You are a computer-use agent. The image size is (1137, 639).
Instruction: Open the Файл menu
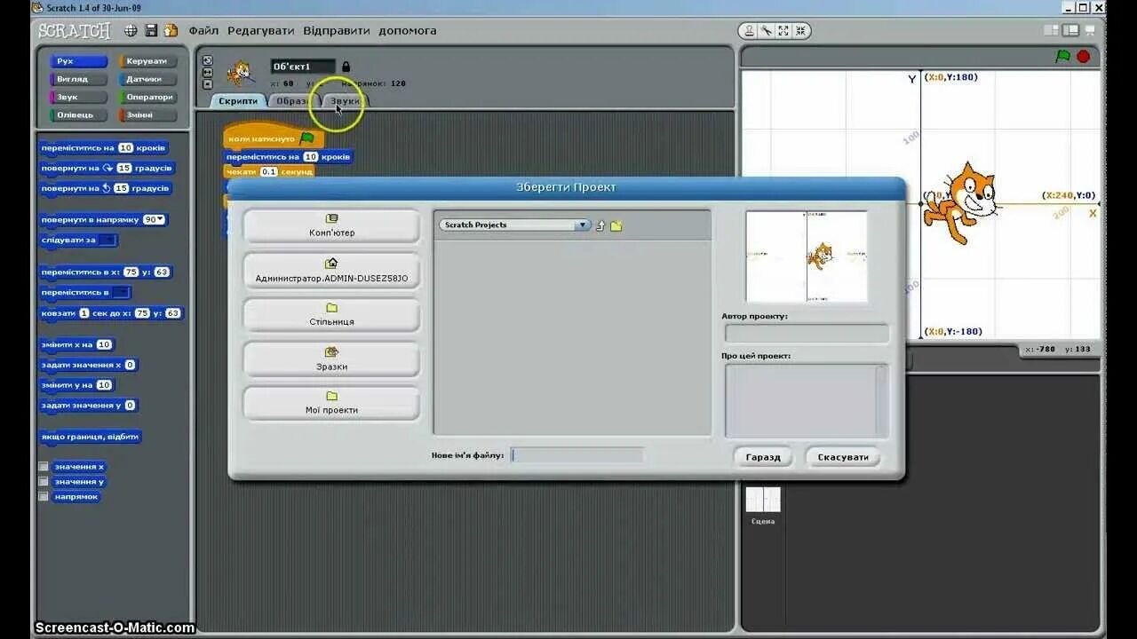[x=203, y=30]
